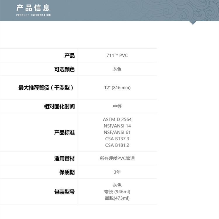219x219 pixels.
Task: Click the 产品标准 row label
Action: pos(65,132)
